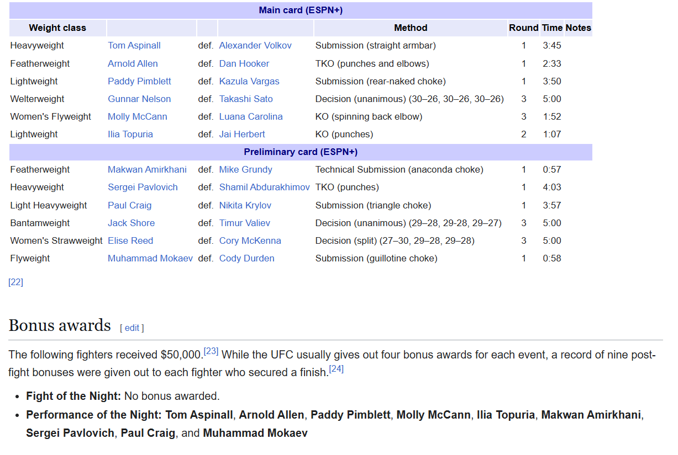Click the Round column header
Screen dimensions: 678x455
click(524, 28)
